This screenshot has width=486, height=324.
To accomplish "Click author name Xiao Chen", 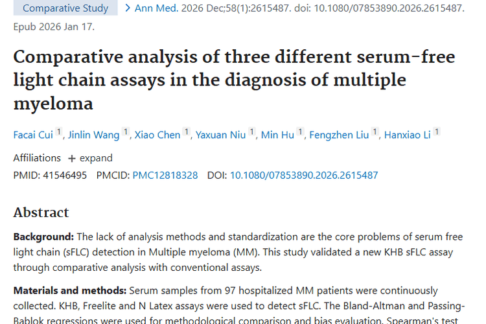I will (157, 135).
